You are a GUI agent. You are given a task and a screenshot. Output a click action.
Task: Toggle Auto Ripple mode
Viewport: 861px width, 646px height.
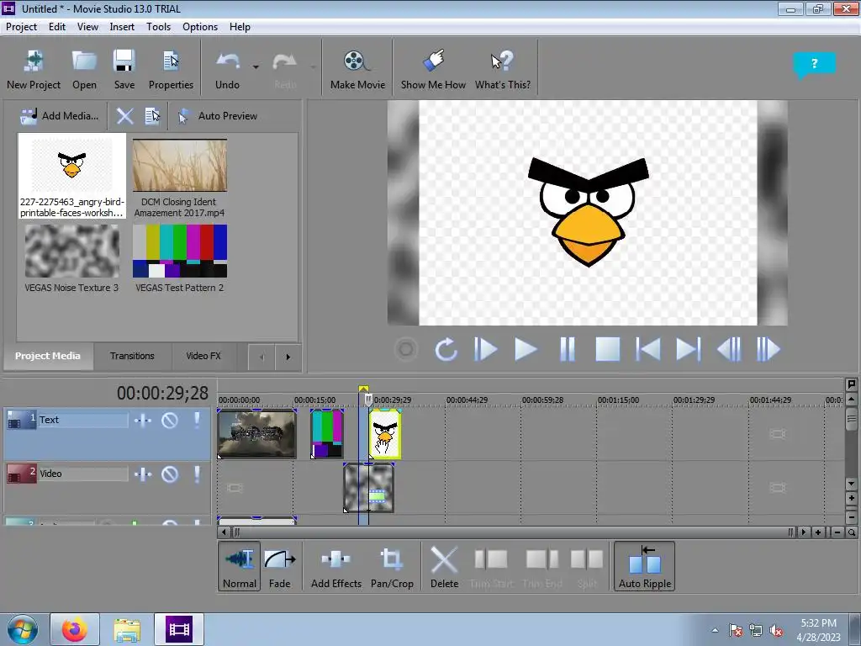coord(645,566)
